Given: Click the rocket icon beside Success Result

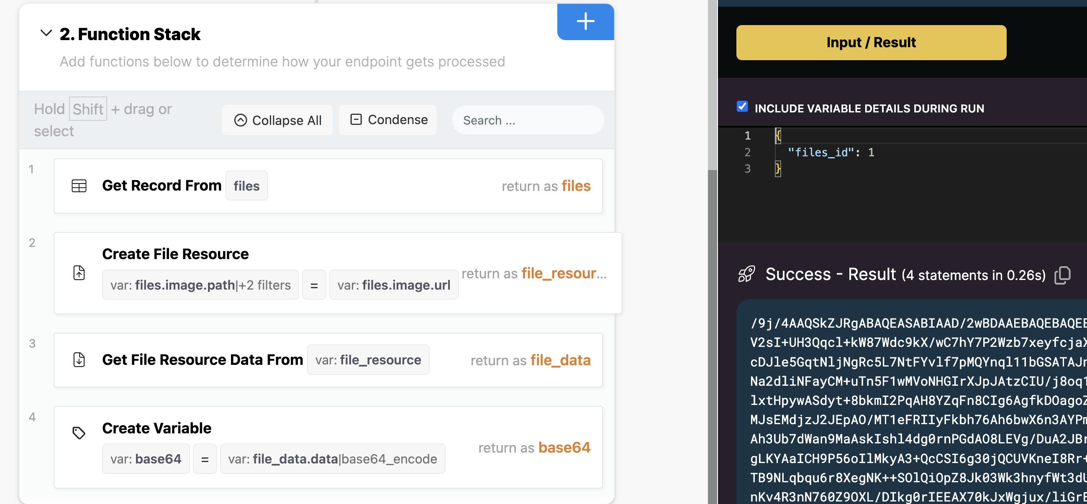Looking at the screenshot, I should tap(746, 274).
